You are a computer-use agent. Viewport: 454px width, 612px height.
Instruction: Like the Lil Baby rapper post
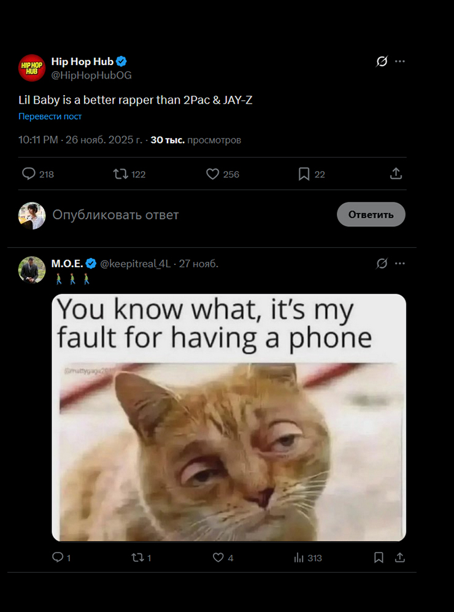click(x=213, y=174)
